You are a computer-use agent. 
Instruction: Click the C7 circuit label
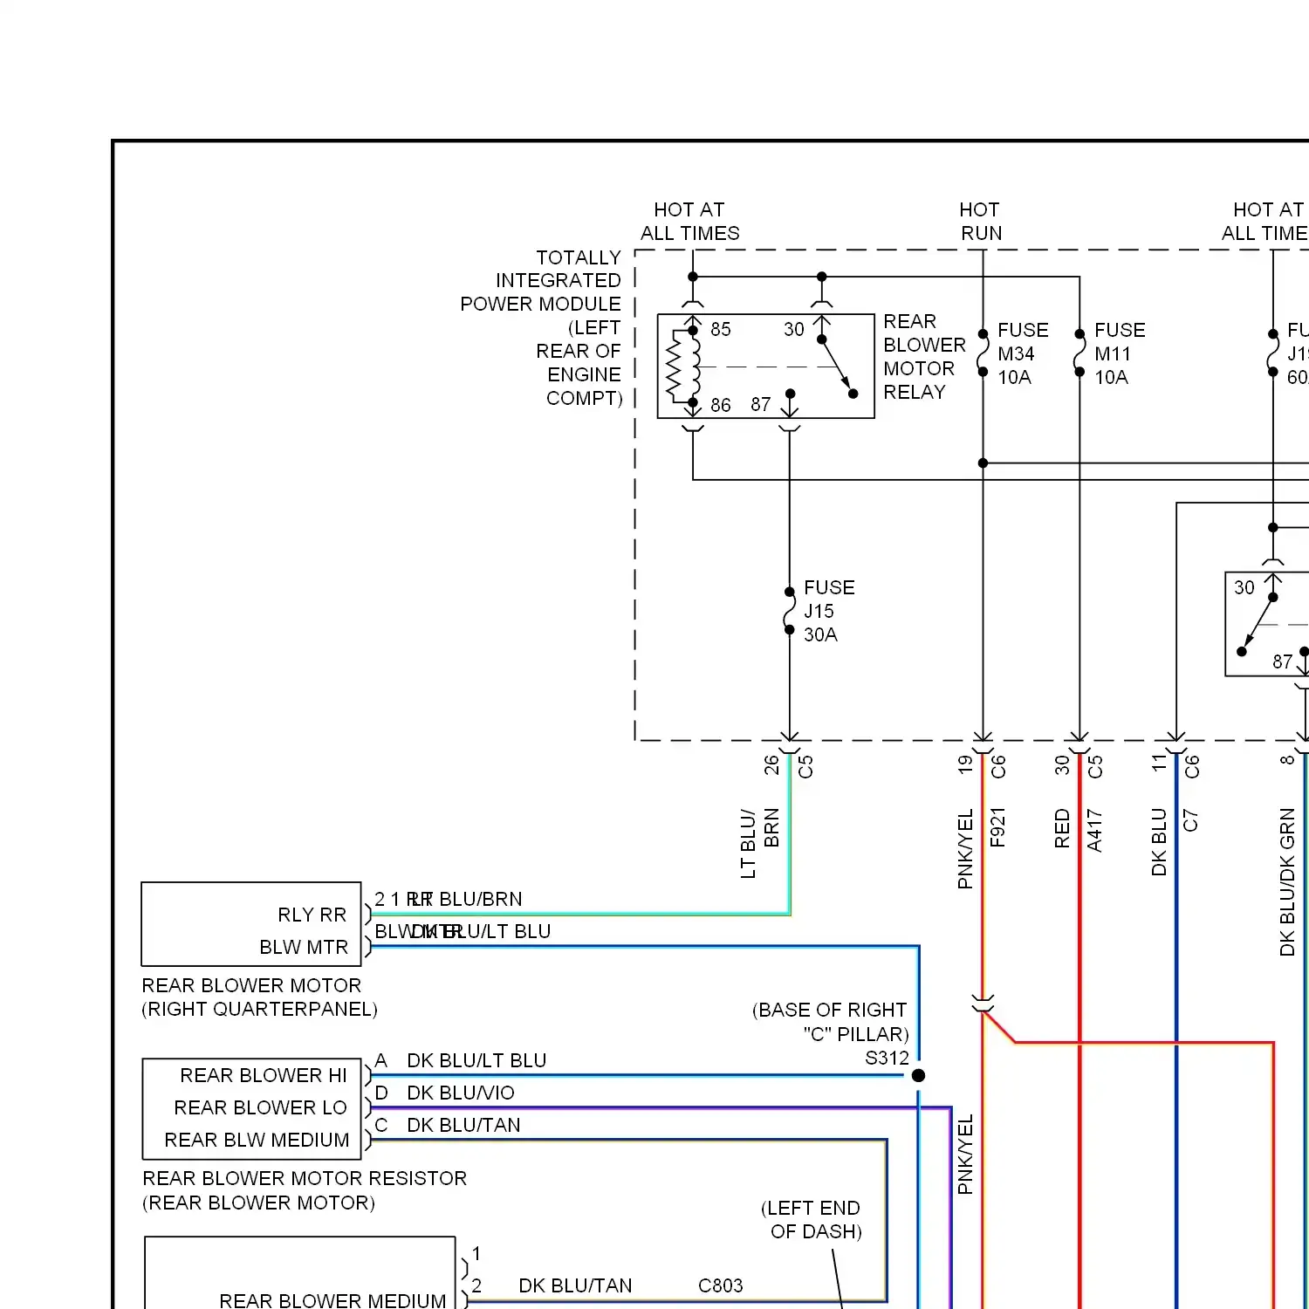tap(1191, 820)
